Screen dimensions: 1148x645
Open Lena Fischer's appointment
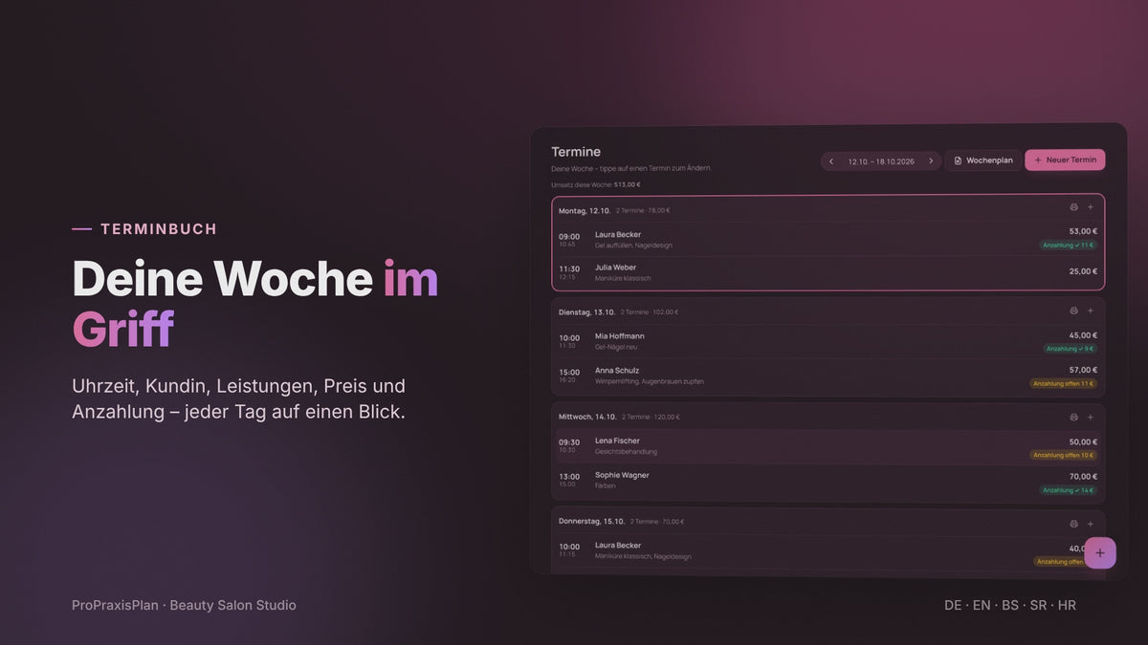pyautogui.click(x=828, y=446)
